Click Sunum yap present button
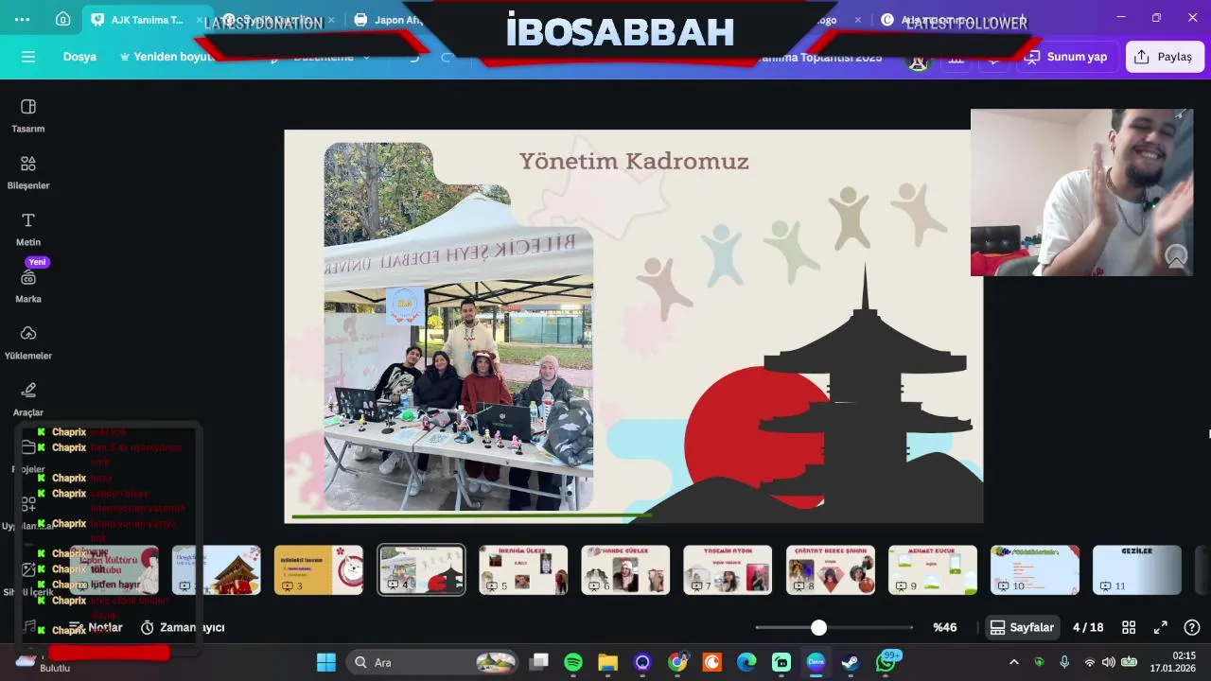The image size is (1211, 681). [1067, 57]
